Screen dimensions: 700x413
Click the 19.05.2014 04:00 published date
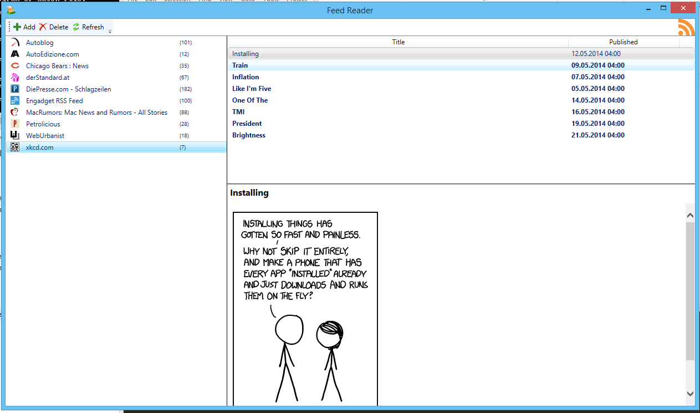[x=598, y=124]
